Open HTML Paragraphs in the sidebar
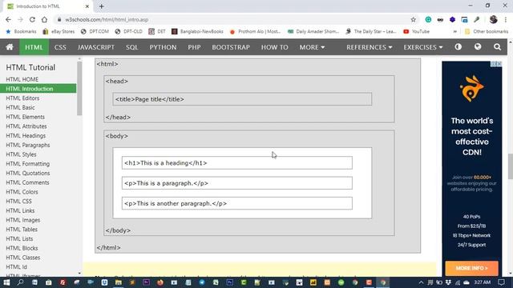 28,145
